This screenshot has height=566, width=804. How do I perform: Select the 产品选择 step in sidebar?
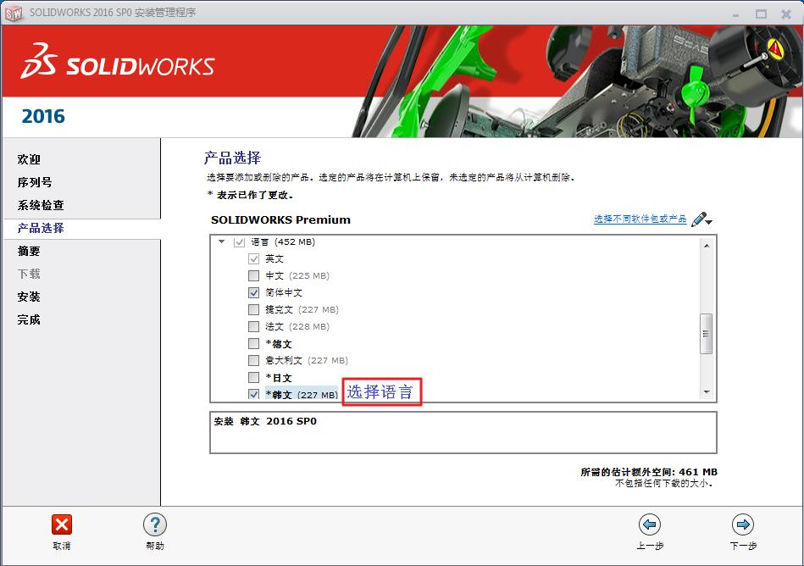(x=41, y=228)
